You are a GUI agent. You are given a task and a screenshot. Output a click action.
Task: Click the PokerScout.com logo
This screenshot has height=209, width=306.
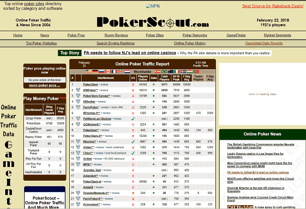153,22
